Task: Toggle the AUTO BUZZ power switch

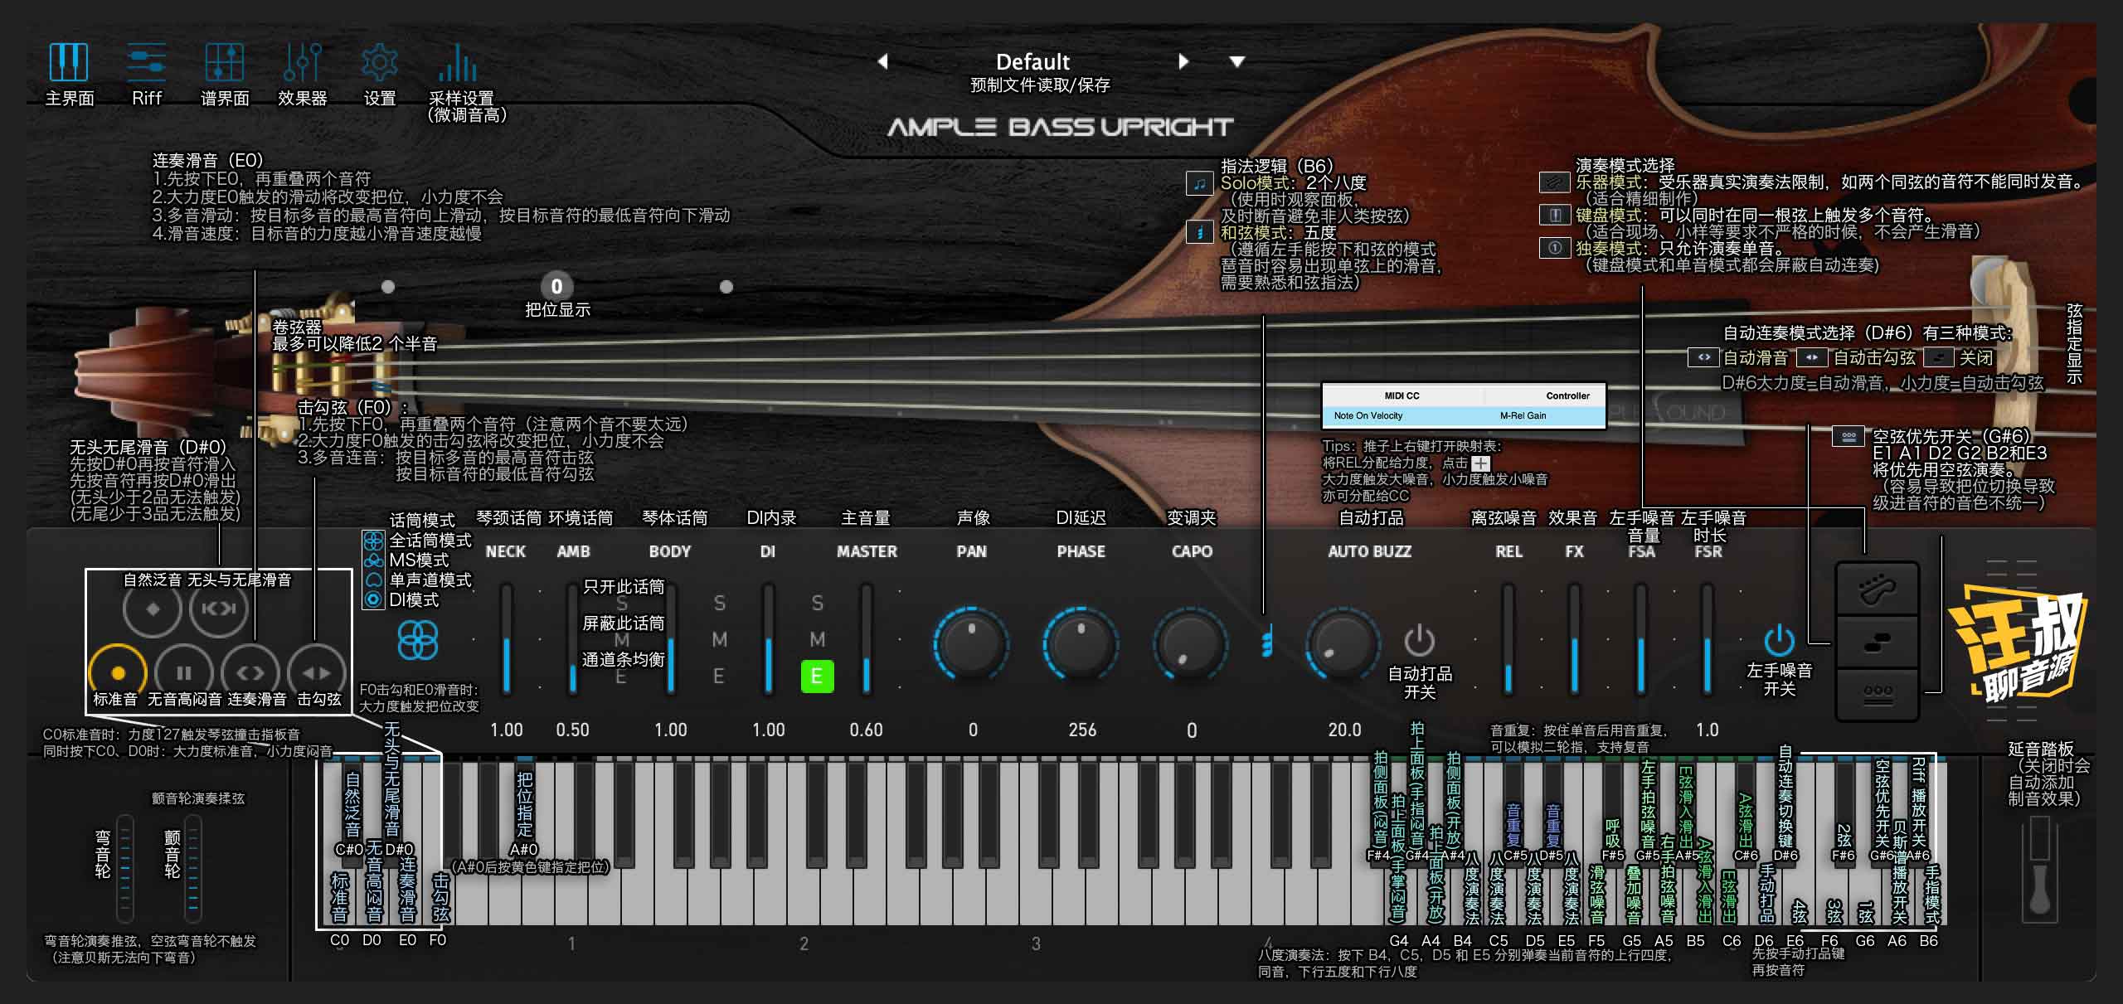Action: (x=1419, y=640)
